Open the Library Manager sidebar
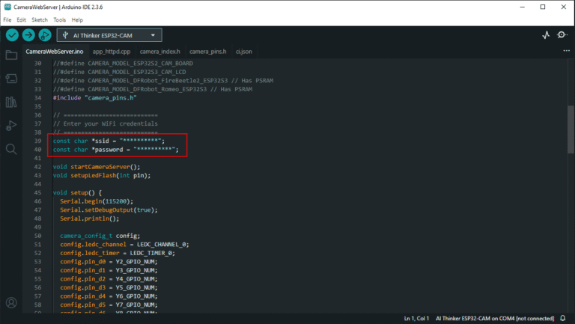 point(11,102)
